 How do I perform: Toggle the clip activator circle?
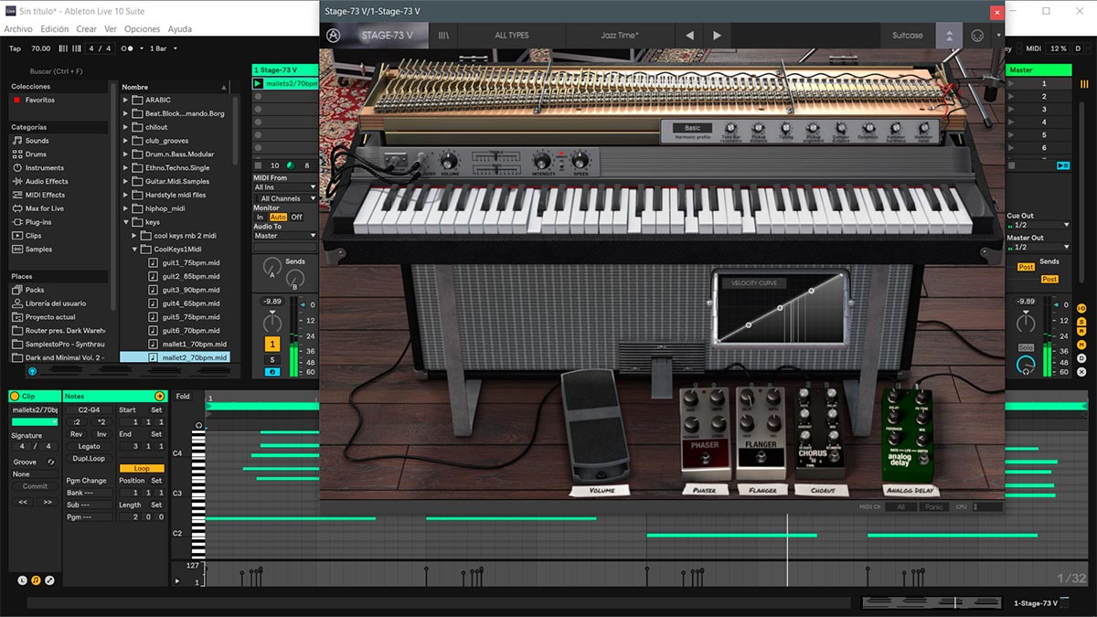(15, 396)
